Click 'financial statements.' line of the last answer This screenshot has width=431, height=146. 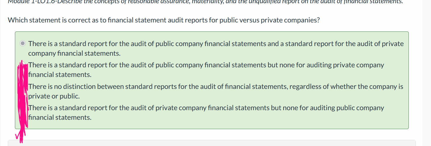click(60, 117)
